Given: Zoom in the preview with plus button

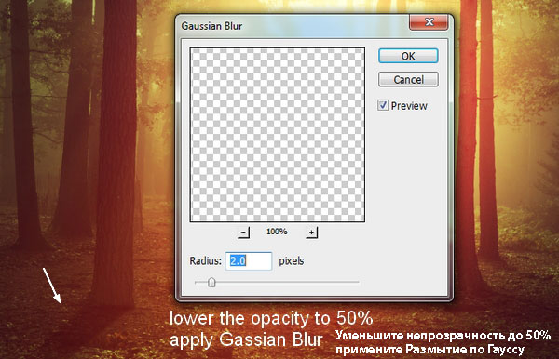Looking at the screenshot, I should (311, 233).
